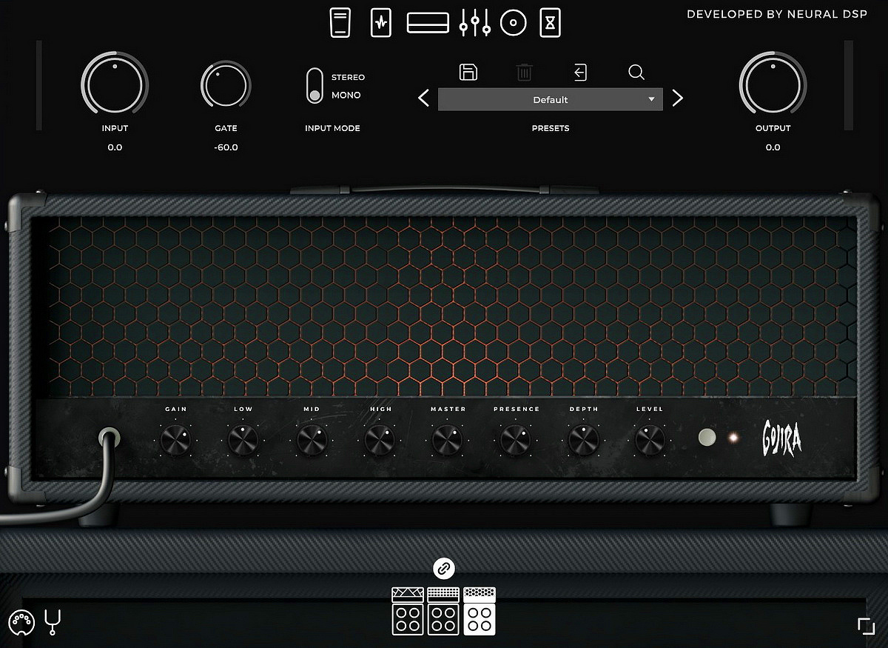The height and width of the screenshot is (648, 888).
Task: Click the MID knob on the amp
Action: point(312,441)
